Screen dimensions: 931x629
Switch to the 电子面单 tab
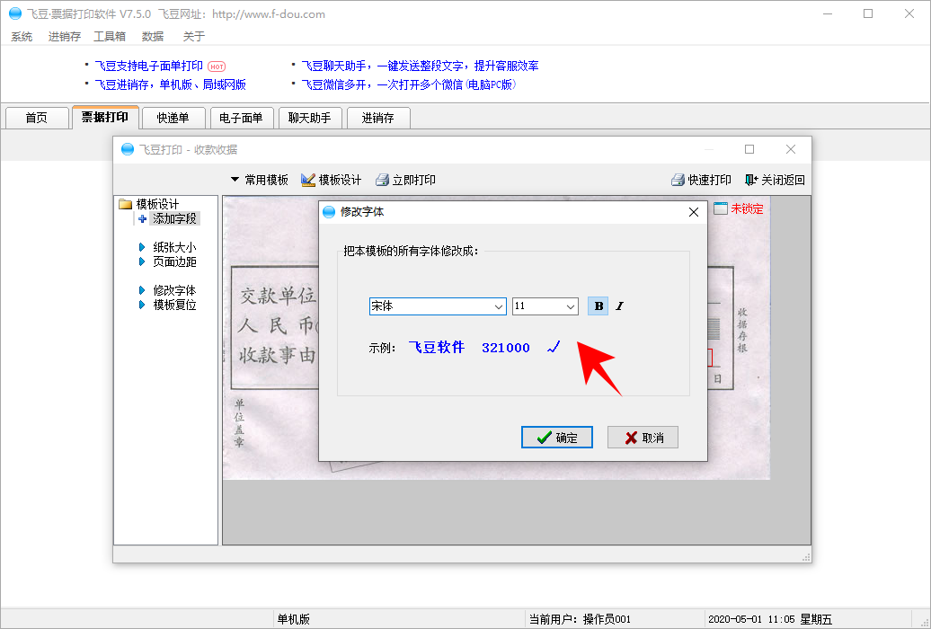tap(241, 118)
